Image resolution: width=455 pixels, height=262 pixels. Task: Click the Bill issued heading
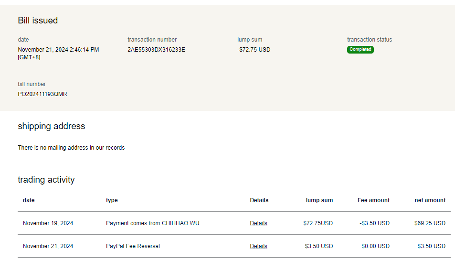(38, 21)
